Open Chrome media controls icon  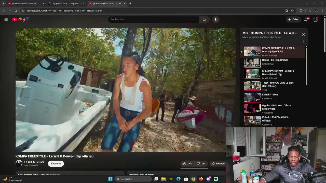(310, 11)
